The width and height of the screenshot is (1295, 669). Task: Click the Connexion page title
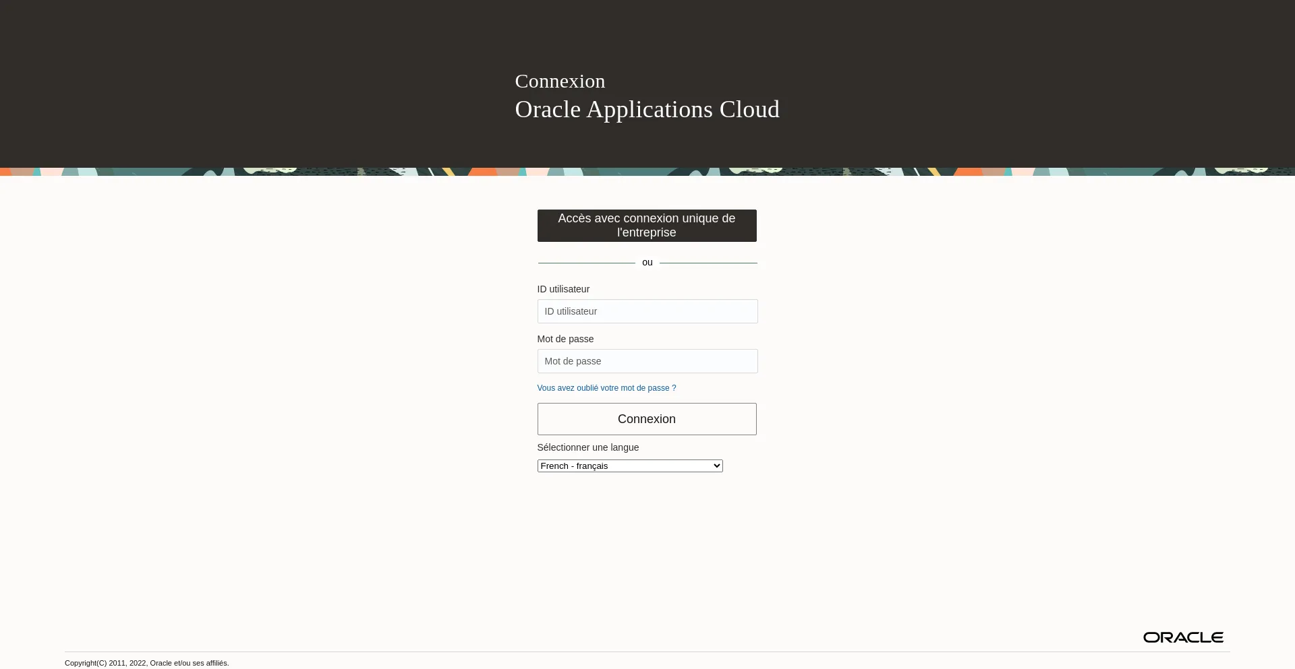pyautogui.click(x=559, y=81)
